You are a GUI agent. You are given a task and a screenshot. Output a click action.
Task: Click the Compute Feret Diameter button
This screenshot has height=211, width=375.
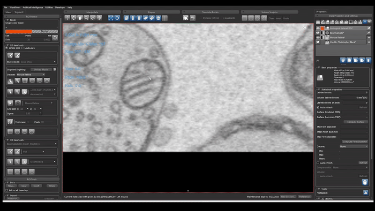click(355, 142)
